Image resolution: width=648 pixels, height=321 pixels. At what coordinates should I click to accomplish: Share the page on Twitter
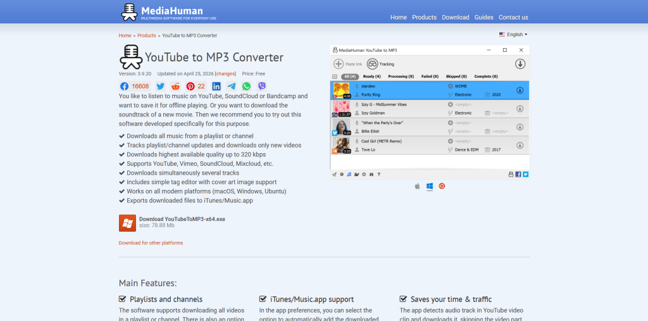[160, 87]
